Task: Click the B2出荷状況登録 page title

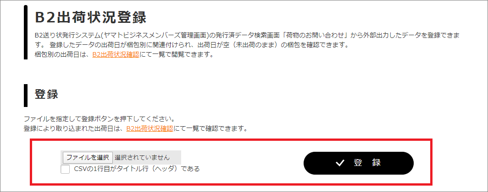Action: pyautogui.click(x=90, y=17)
